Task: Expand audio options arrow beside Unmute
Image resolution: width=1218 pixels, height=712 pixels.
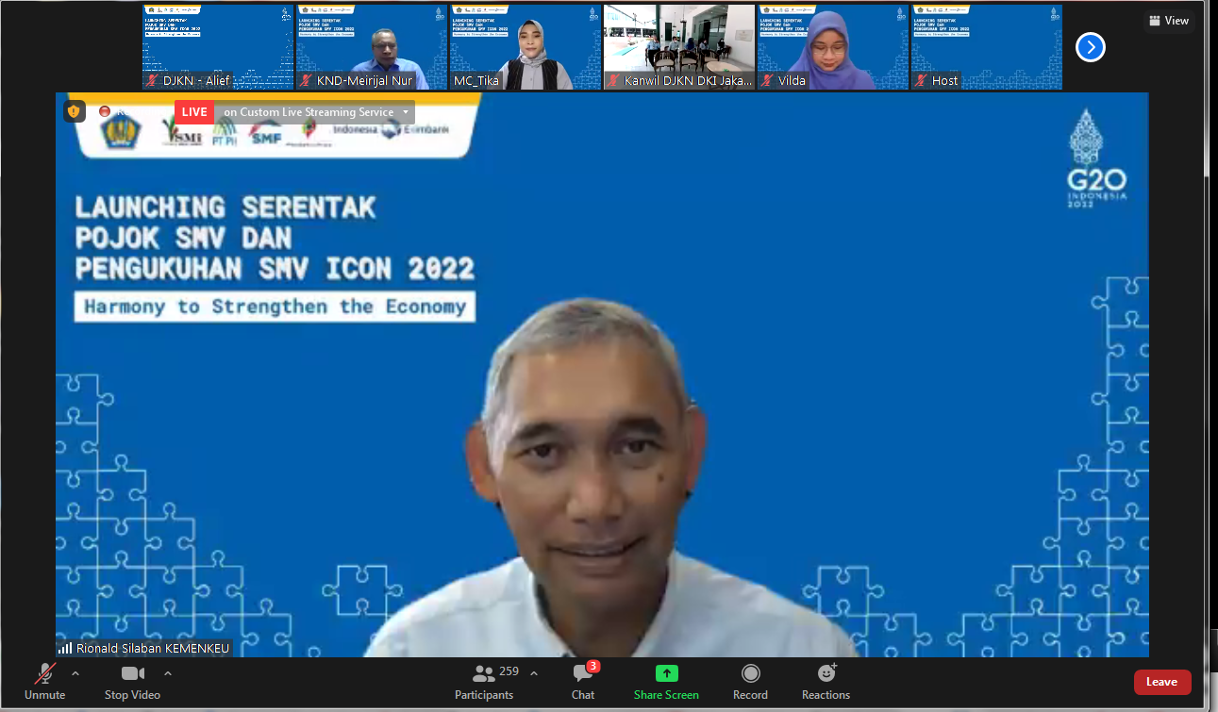Action: [75, 673]
